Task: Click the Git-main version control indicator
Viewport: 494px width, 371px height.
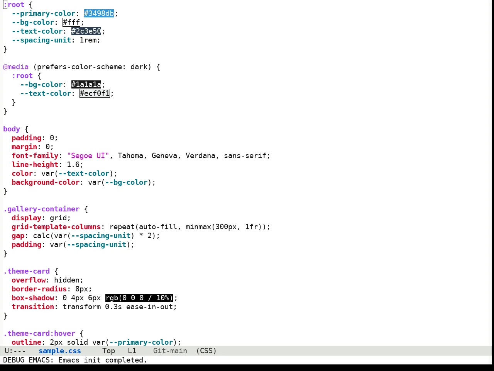Action: pos(170,351)
